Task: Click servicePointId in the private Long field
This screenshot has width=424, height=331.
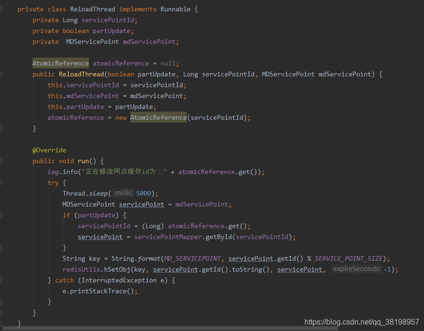Action: (x=108, y=20)
